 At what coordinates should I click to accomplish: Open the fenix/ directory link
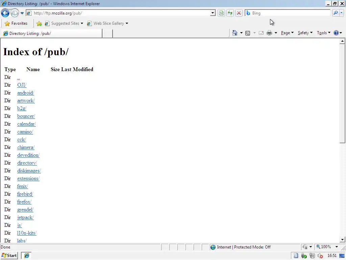[23, 186]
